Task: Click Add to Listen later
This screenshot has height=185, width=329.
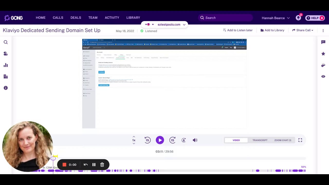Action: (238, 30)
